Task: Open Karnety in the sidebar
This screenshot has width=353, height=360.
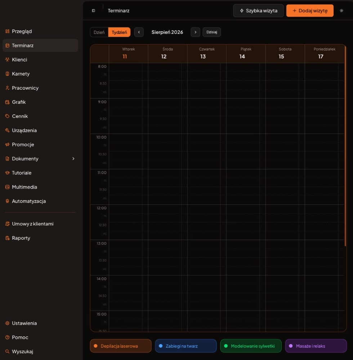Action: point(40,74)
